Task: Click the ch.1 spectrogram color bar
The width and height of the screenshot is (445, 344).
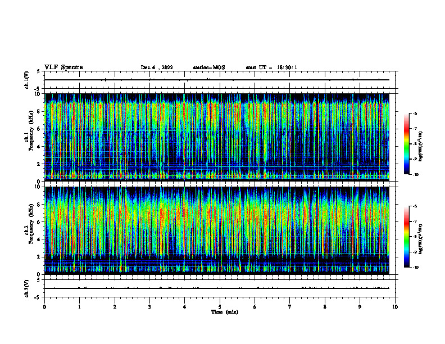Action: (x=406, y=144)
